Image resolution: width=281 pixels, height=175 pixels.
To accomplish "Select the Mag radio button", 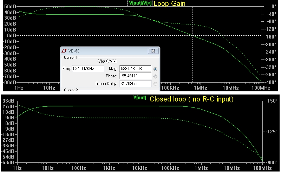I will 155,69.
